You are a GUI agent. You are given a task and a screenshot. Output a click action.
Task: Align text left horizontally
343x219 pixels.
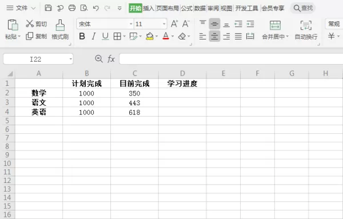click(x=203, y=37)
